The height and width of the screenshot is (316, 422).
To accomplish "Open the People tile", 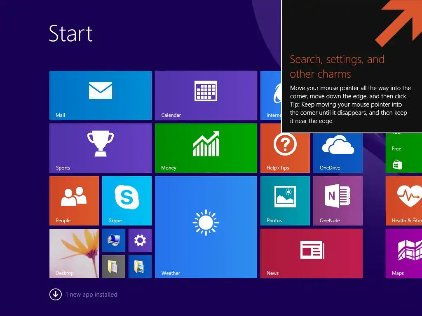I will 74,201.
